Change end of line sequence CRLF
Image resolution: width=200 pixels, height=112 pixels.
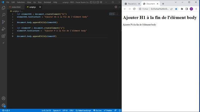click(72, 110)
